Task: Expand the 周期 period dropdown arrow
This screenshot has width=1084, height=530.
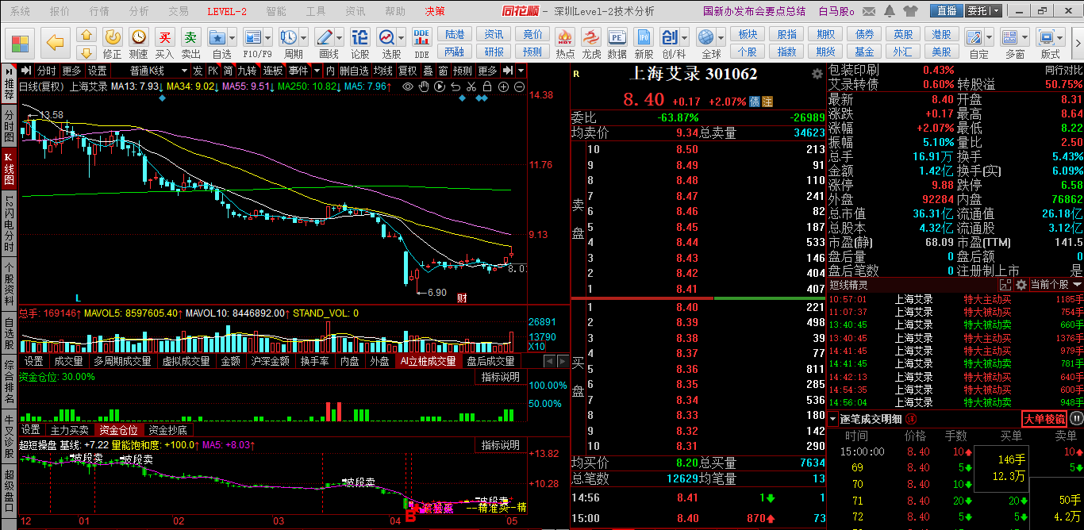Action: tap(305, 37)
